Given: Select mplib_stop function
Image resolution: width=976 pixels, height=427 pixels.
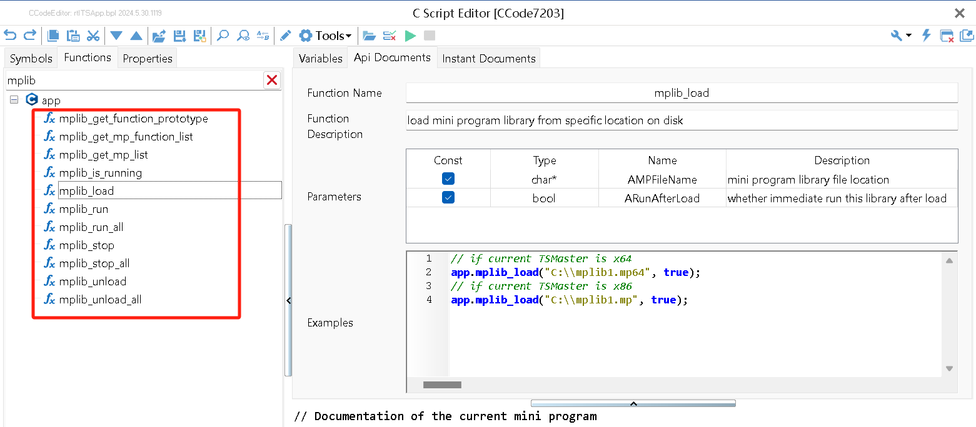Looking at the screenshot, I should click(87, 245).
